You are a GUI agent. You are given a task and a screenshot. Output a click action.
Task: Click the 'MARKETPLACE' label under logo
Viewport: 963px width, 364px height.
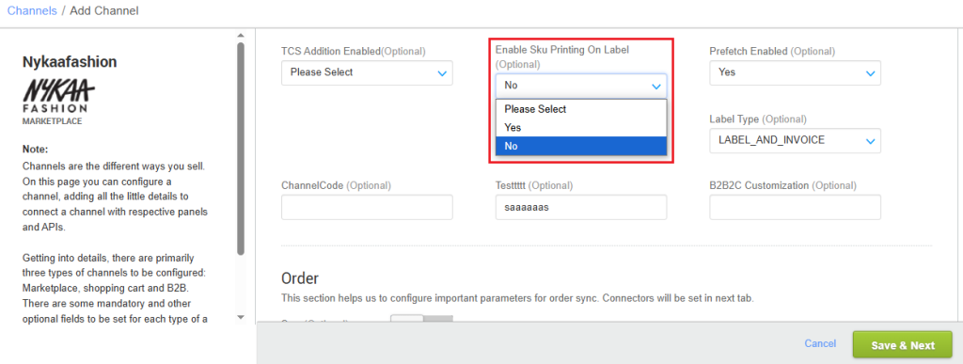tap(53, 121)
